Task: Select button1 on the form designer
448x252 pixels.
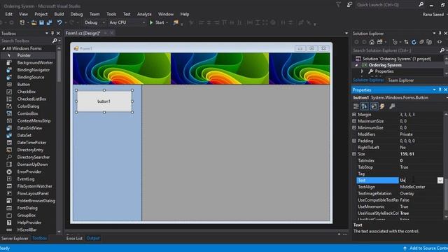Action: coord(104,101)
